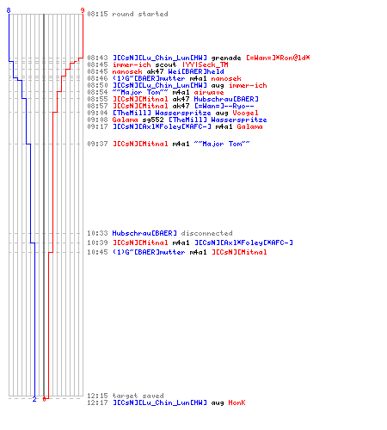387x430 pixels.
Task: Select player [=Wan=]--Ryo-- at 08:57
Action: [x=224, y=106]
